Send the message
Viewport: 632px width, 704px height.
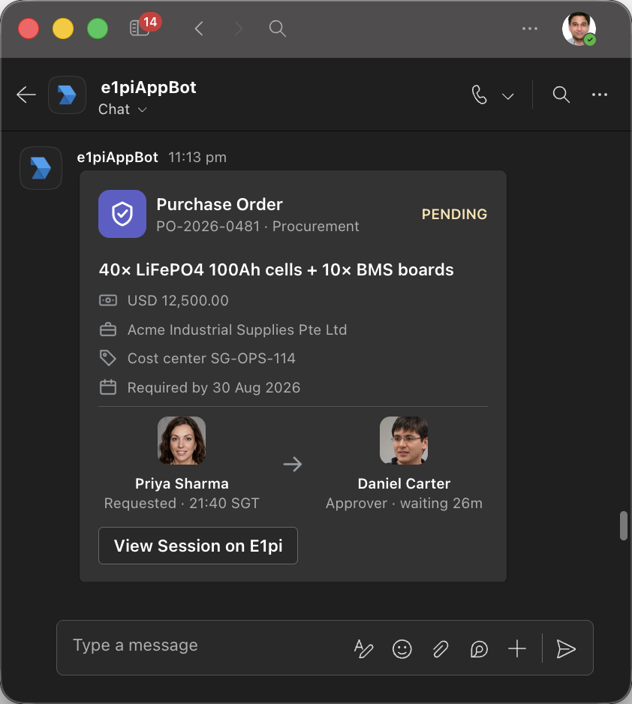[x=565, y=648]
